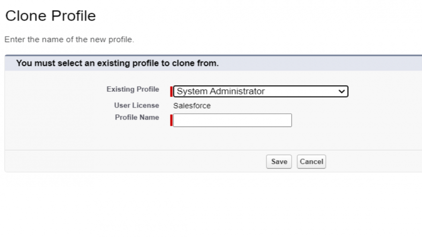Select the Salesforce license value text
The image size is (422, 237).
[192, 106]
